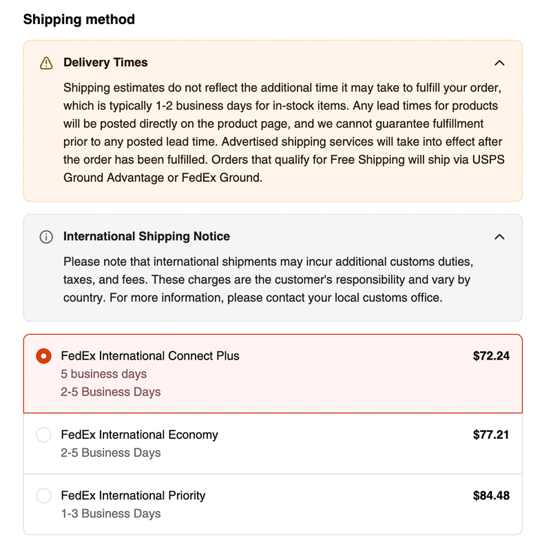Click the $84.48 shipping price
This screenshot has height=551, width=551.
click(491, 495)
